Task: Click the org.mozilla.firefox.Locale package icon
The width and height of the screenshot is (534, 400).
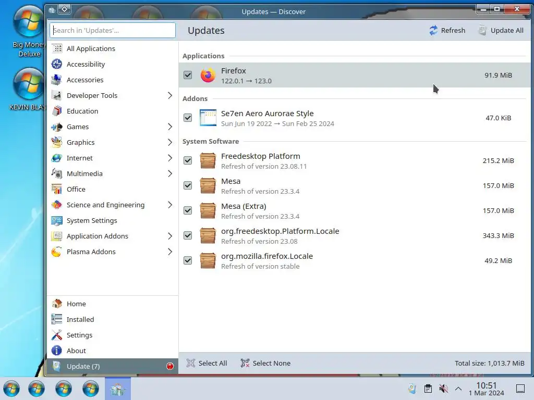Action: click(x=208, y=260)
